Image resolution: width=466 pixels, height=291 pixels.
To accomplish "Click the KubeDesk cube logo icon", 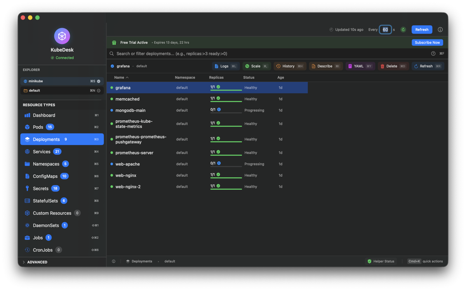I will coord(62,36).
